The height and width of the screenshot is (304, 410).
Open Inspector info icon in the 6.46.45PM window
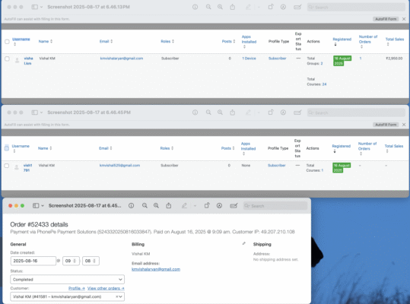coord(195,112)
